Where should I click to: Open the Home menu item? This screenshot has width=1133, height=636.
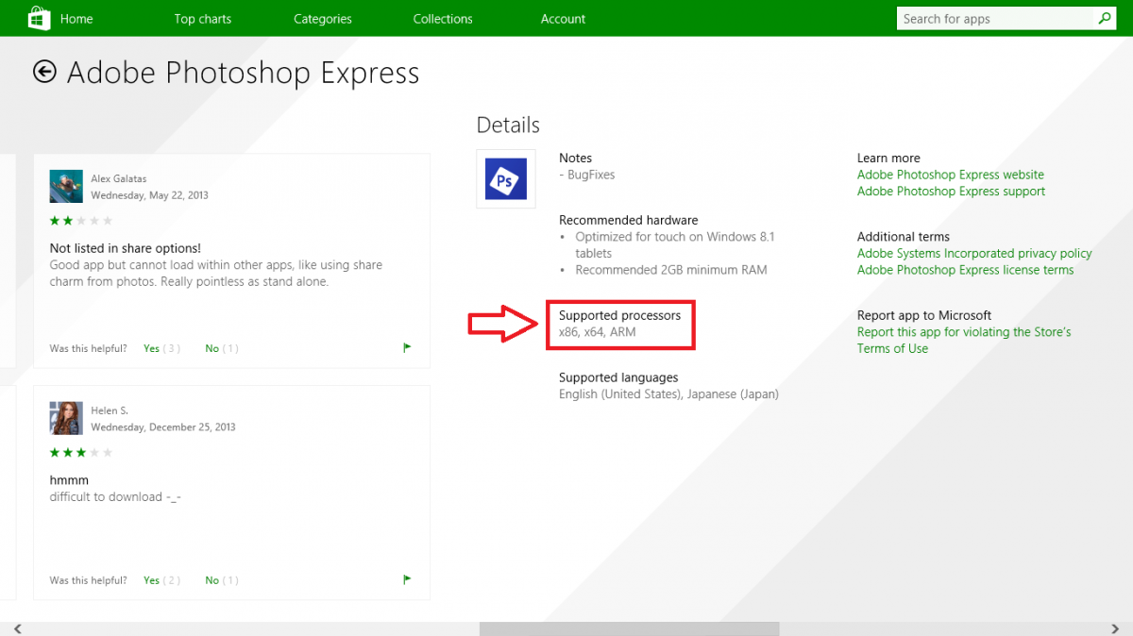[x=76, y=19]
